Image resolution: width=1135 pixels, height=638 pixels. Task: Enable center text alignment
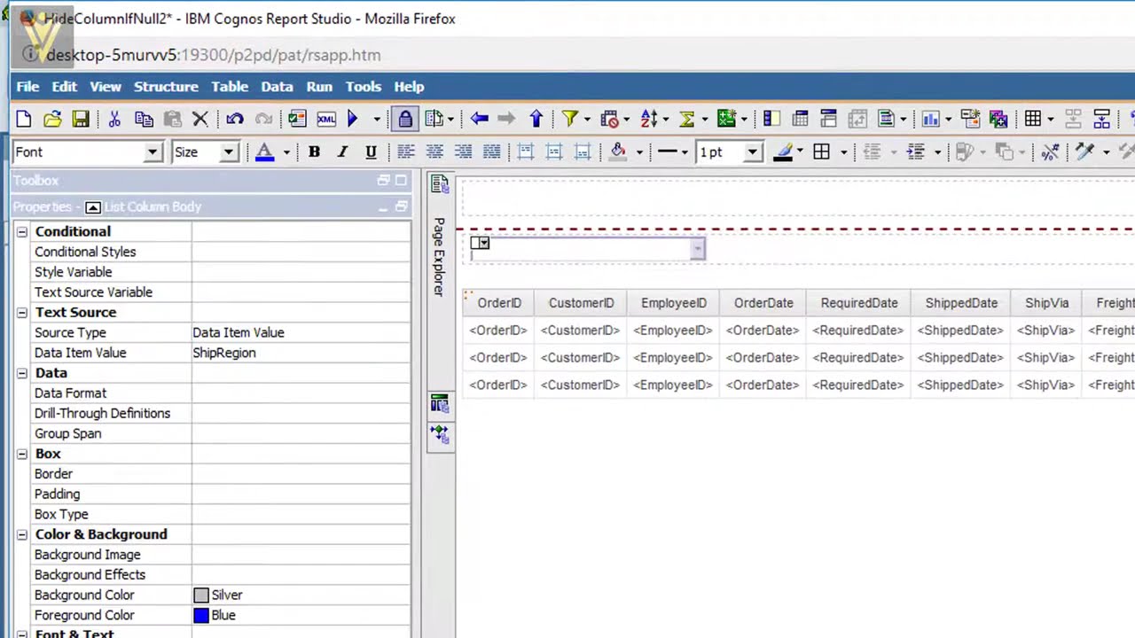click(434, 152)
